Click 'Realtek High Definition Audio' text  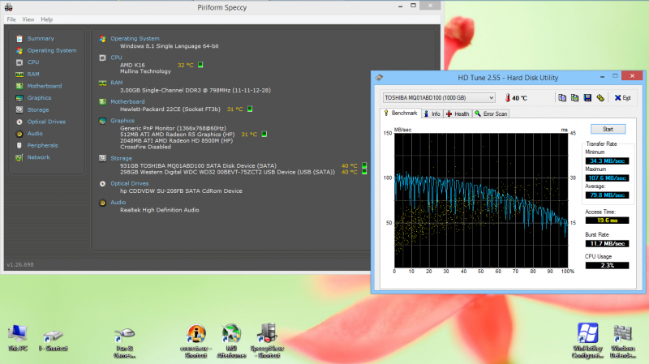[159, 210]
